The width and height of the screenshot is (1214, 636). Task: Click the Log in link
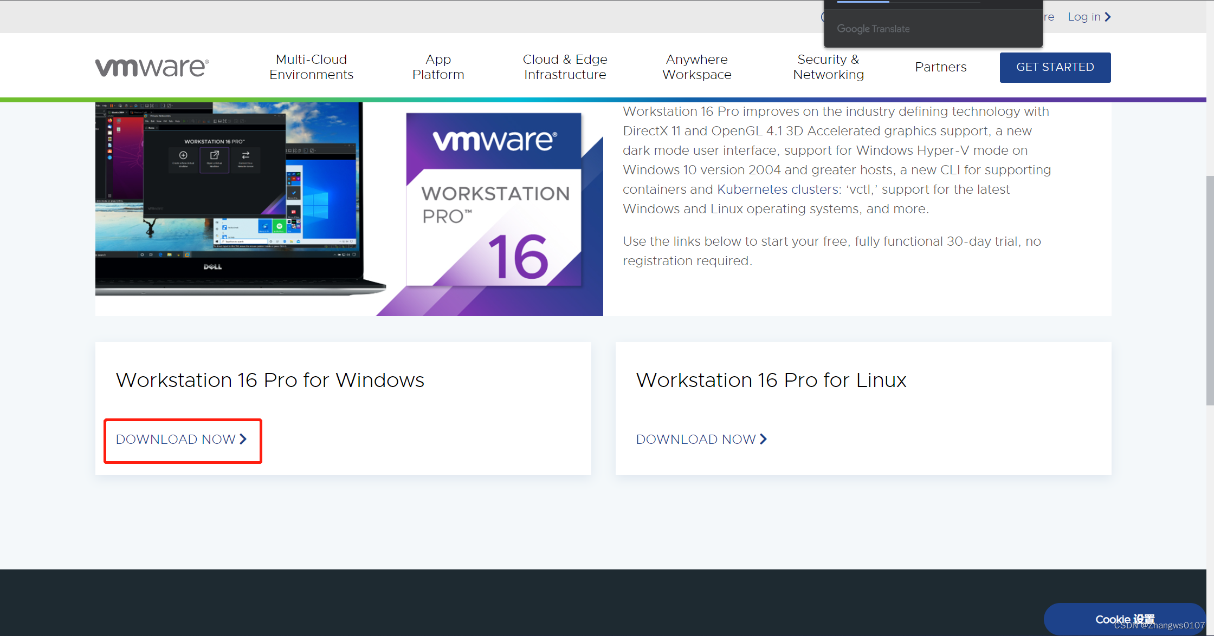1084,17
